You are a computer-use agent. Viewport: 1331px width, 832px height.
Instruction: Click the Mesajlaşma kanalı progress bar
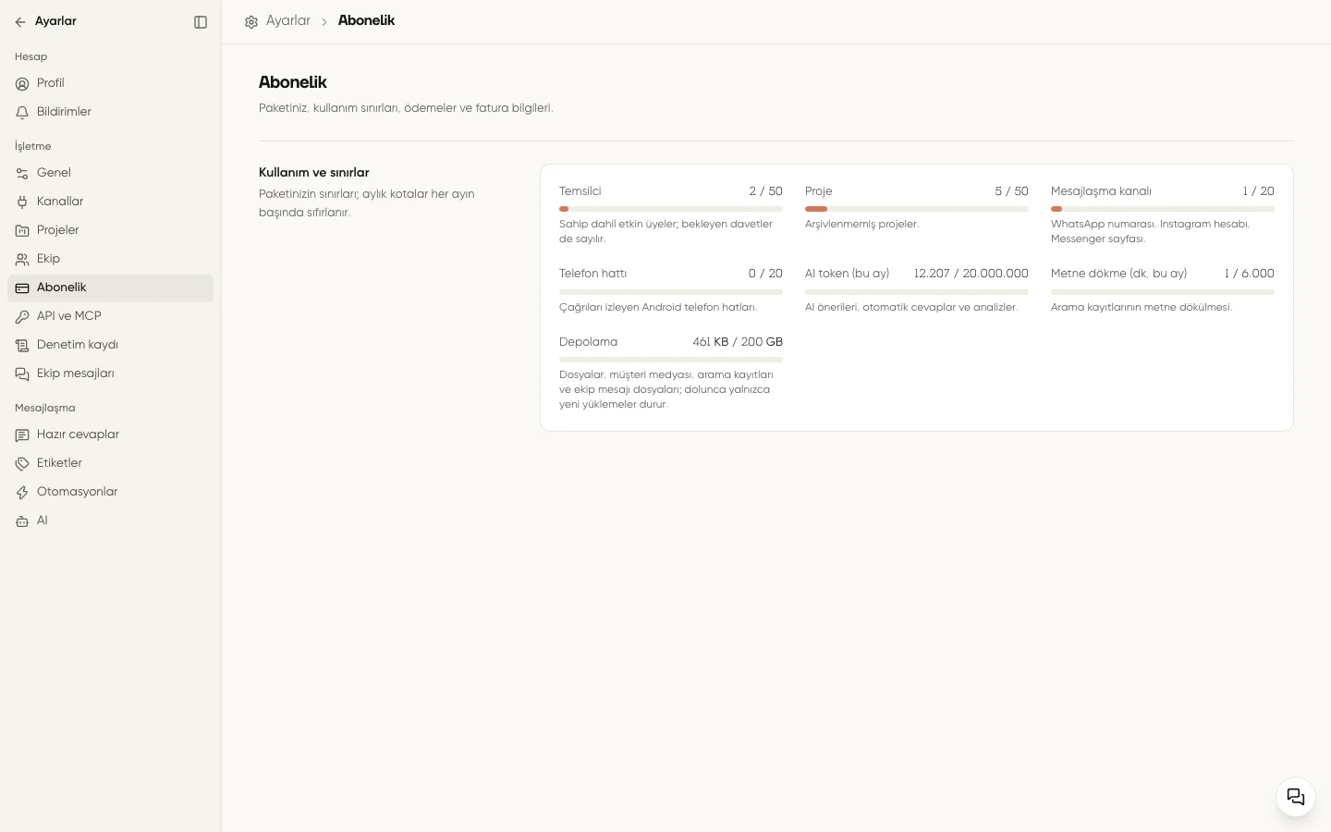[1163, 209]
